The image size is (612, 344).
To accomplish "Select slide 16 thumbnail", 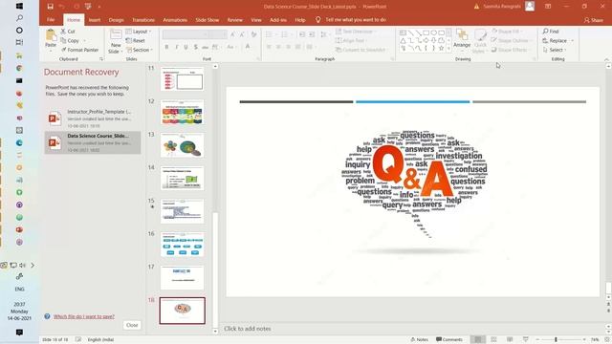I will (183, 245).
